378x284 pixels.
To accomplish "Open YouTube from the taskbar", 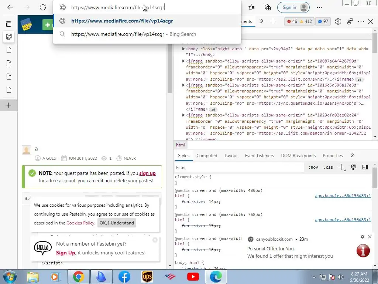I will coord(193,277).
